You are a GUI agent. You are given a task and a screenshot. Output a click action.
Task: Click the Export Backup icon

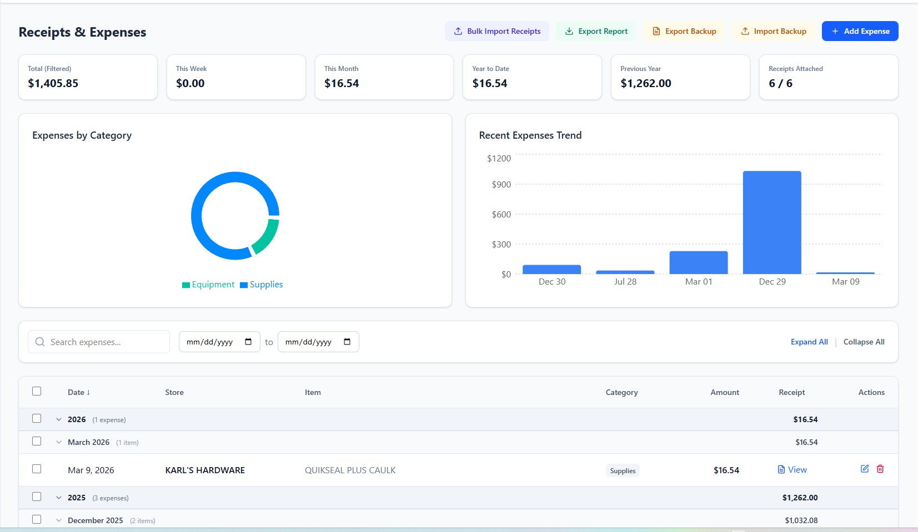click(x=656, y=31)
